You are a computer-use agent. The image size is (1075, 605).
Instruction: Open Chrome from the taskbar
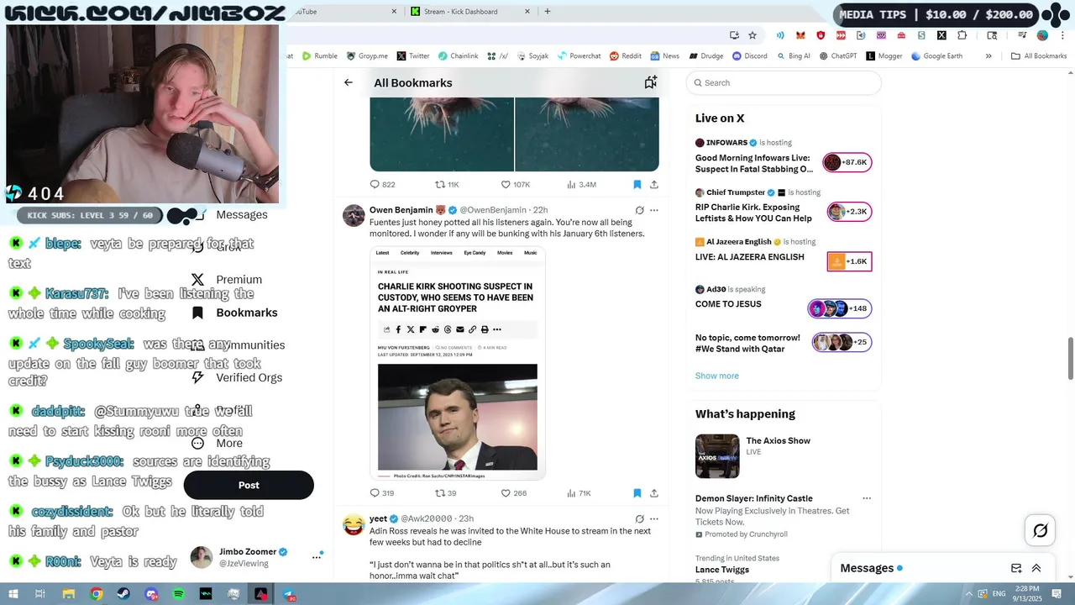click(x=97, y=594)
